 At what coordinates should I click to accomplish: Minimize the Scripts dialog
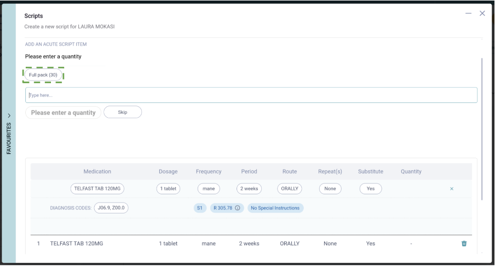coord(469,13)
